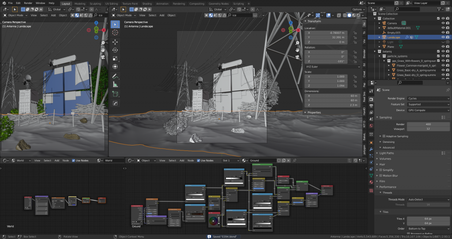The image size is (452, 239).
Task: Open the Node menu in Ground shader editor
Action: coord(191,161)
